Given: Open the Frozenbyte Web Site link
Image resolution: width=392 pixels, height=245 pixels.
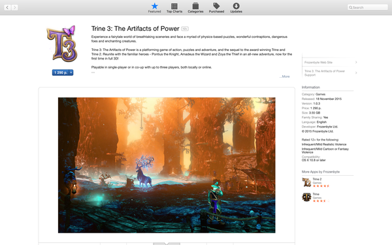Looking at the screenshot, I should (318, 62).
